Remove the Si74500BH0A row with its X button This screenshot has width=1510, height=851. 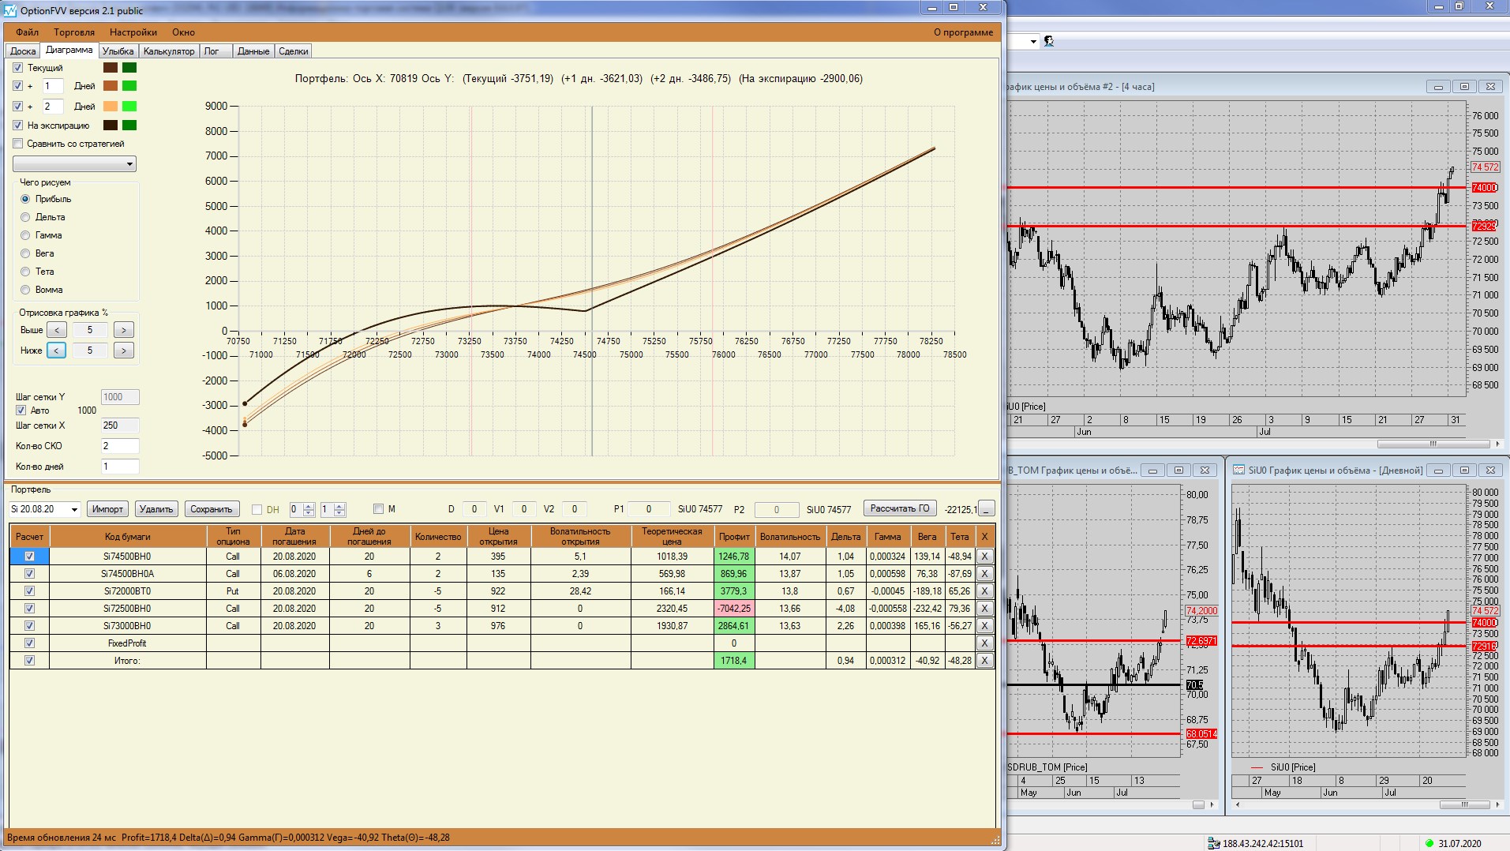pos(984,574)
